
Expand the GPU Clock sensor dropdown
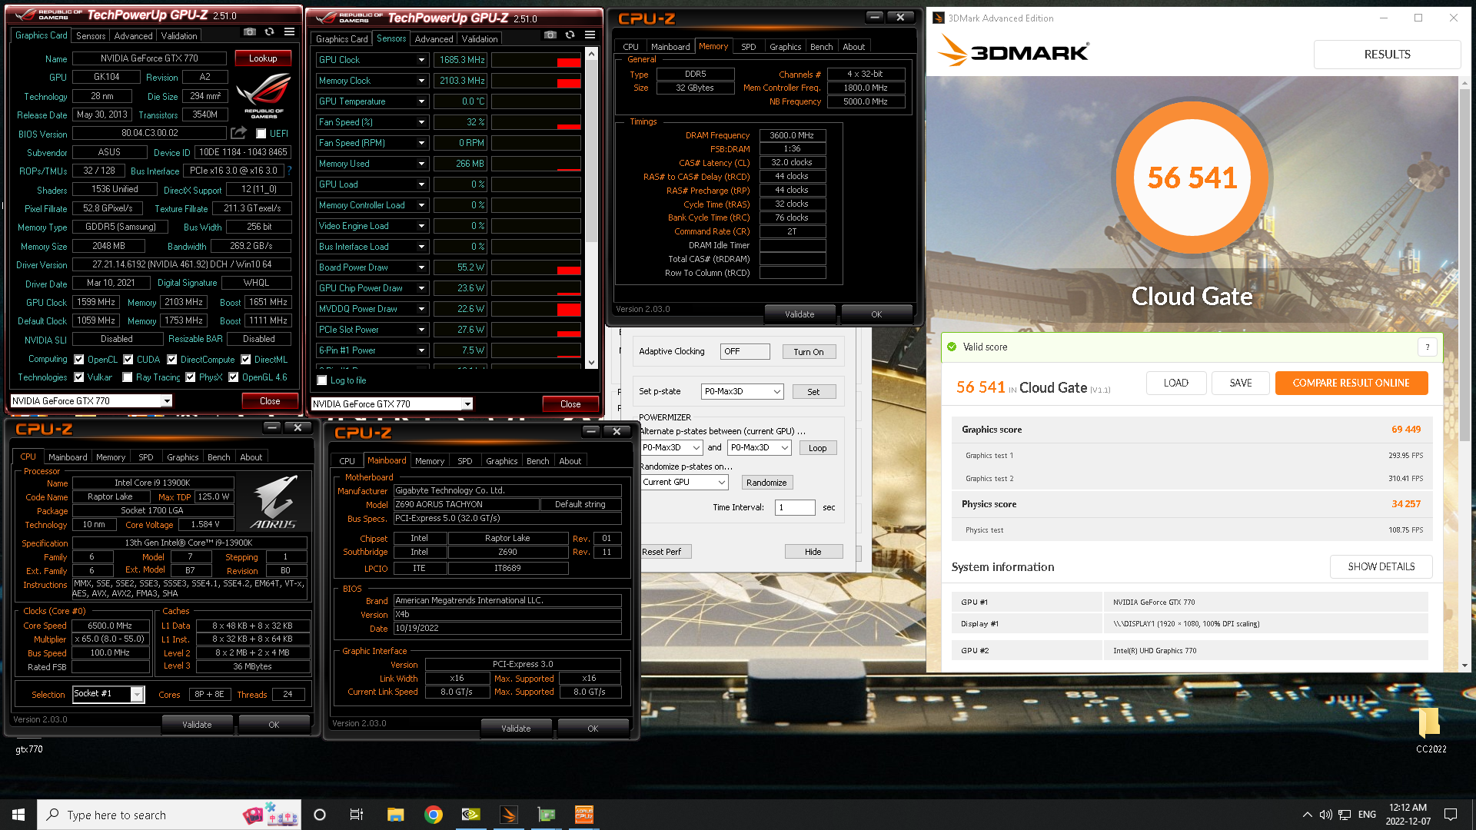[x=421, y=60]
